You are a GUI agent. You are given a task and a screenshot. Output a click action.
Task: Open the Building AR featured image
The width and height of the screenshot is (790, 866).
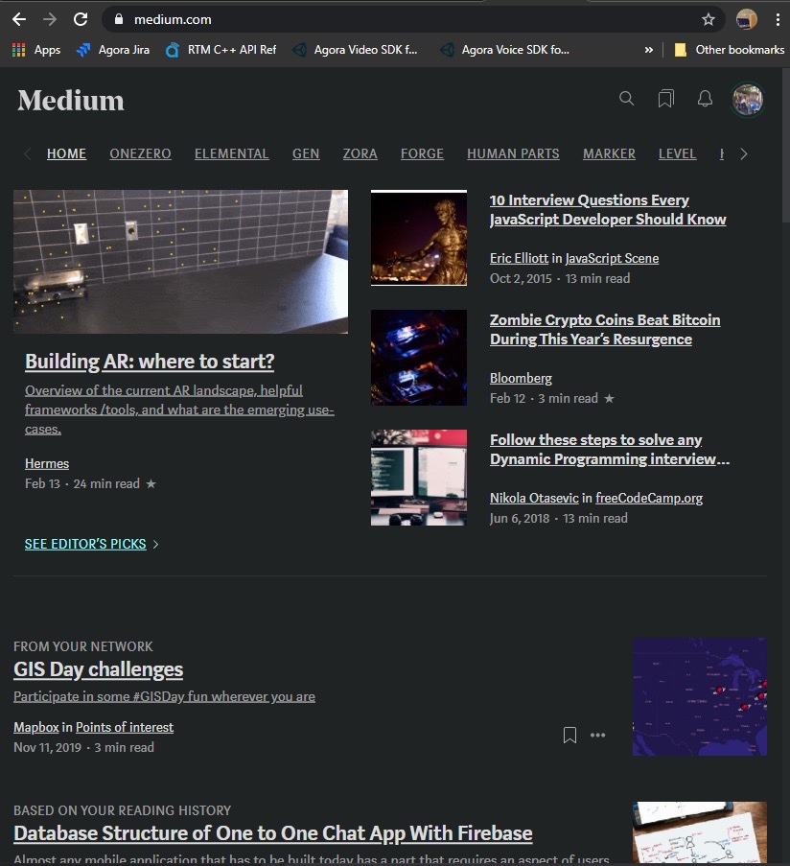(x=180, y=261)
